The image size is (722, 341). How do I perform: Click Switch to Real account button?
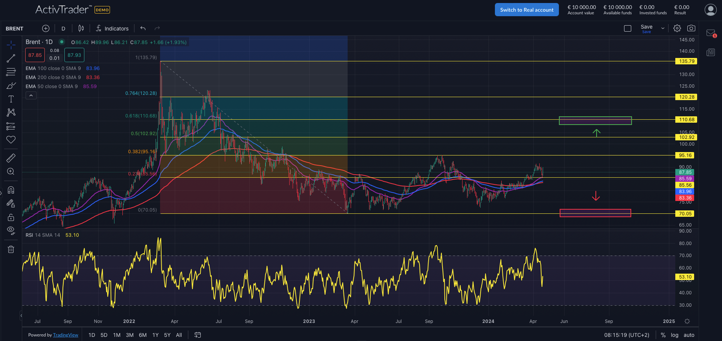pyautogui.click(x=527, y=10)
